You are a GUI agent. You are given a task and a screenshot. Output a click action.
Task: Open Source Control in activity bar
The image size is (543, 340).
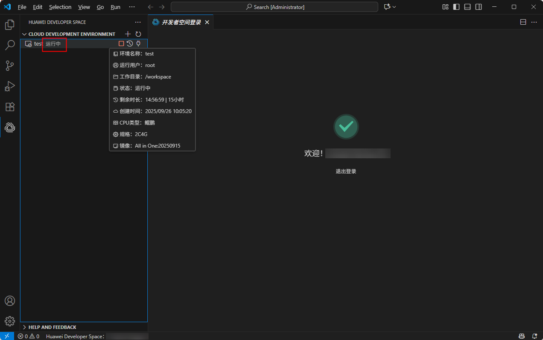pyautogui.click(x=10, y=66)
